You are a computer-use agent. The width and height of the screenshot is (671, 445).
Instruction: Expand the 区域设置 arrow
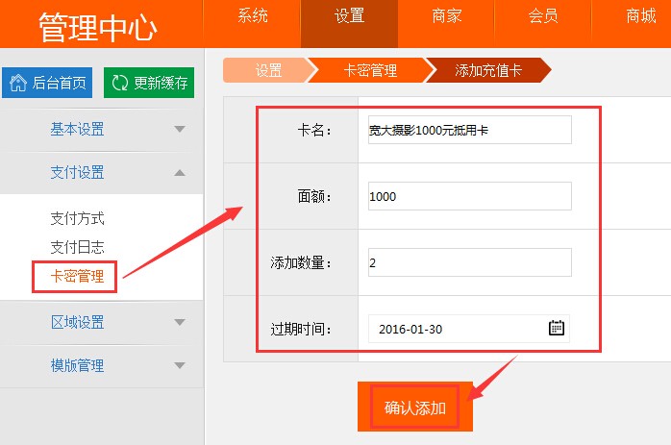[x=180, y=322]
